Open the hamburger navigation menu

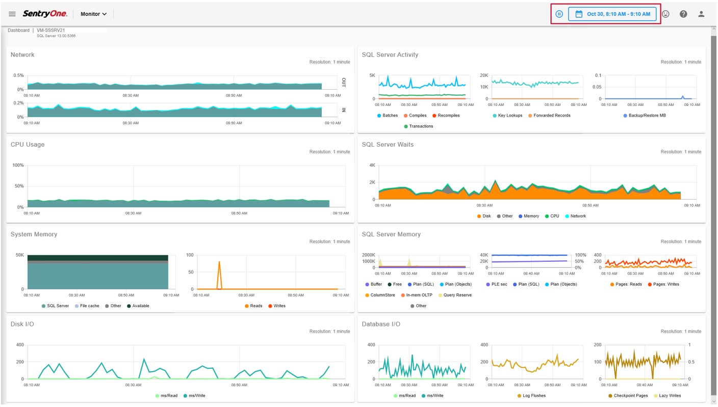pos(12,14)
